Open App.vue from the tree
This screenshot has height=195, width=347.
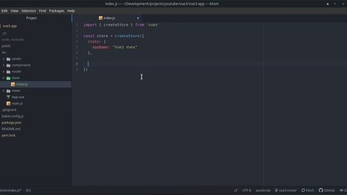tap(18, 97)
